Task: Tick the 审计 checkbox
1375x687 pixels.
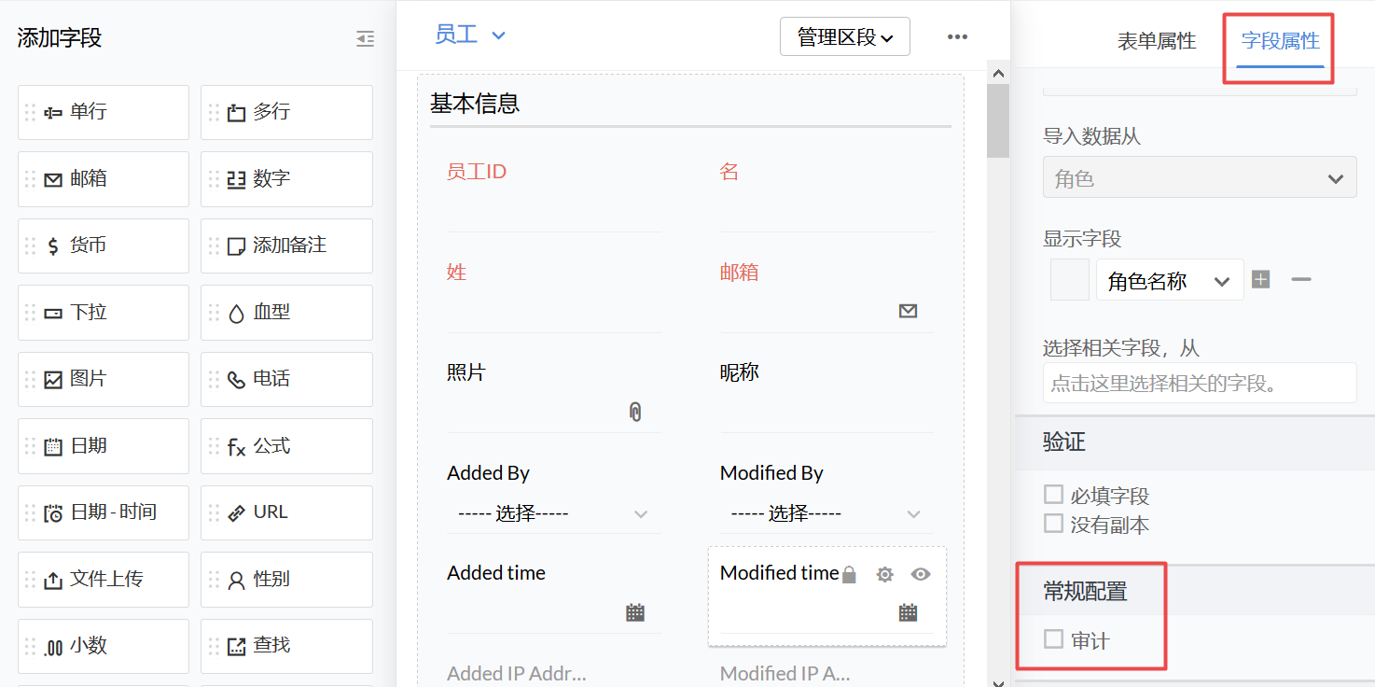Action: [1054, 639]
